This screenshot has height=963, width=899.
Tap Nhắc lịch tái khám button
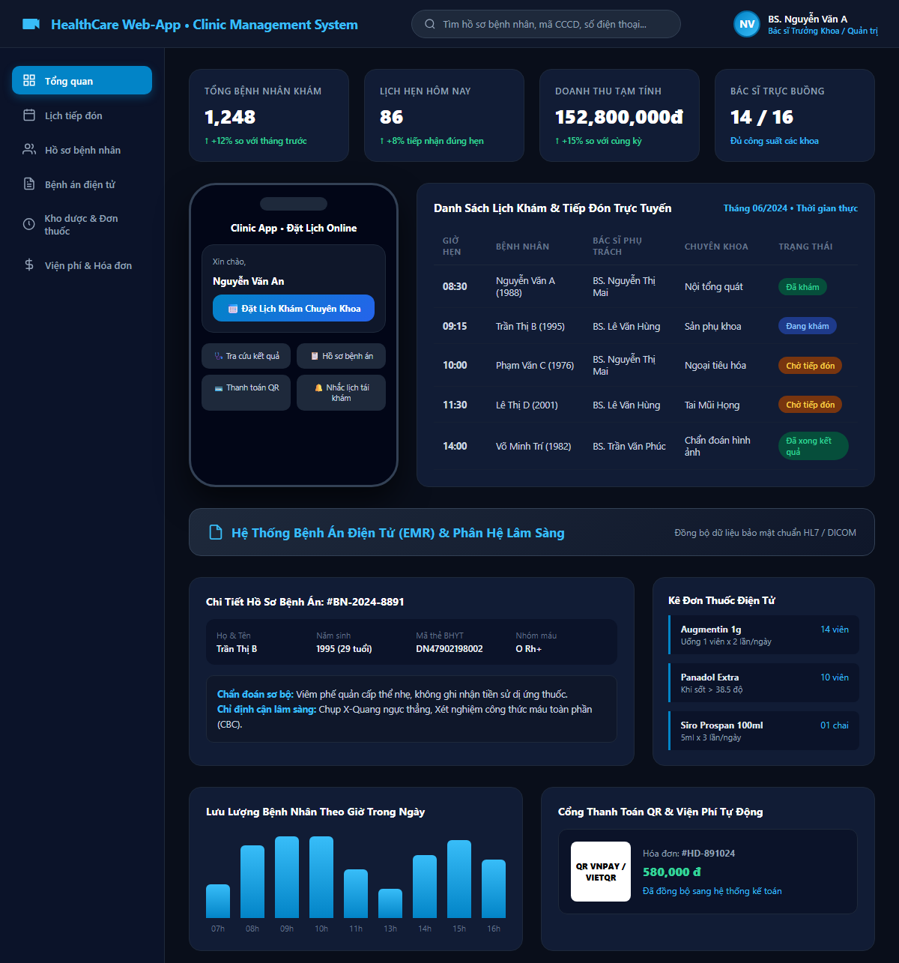click(341, 393)
